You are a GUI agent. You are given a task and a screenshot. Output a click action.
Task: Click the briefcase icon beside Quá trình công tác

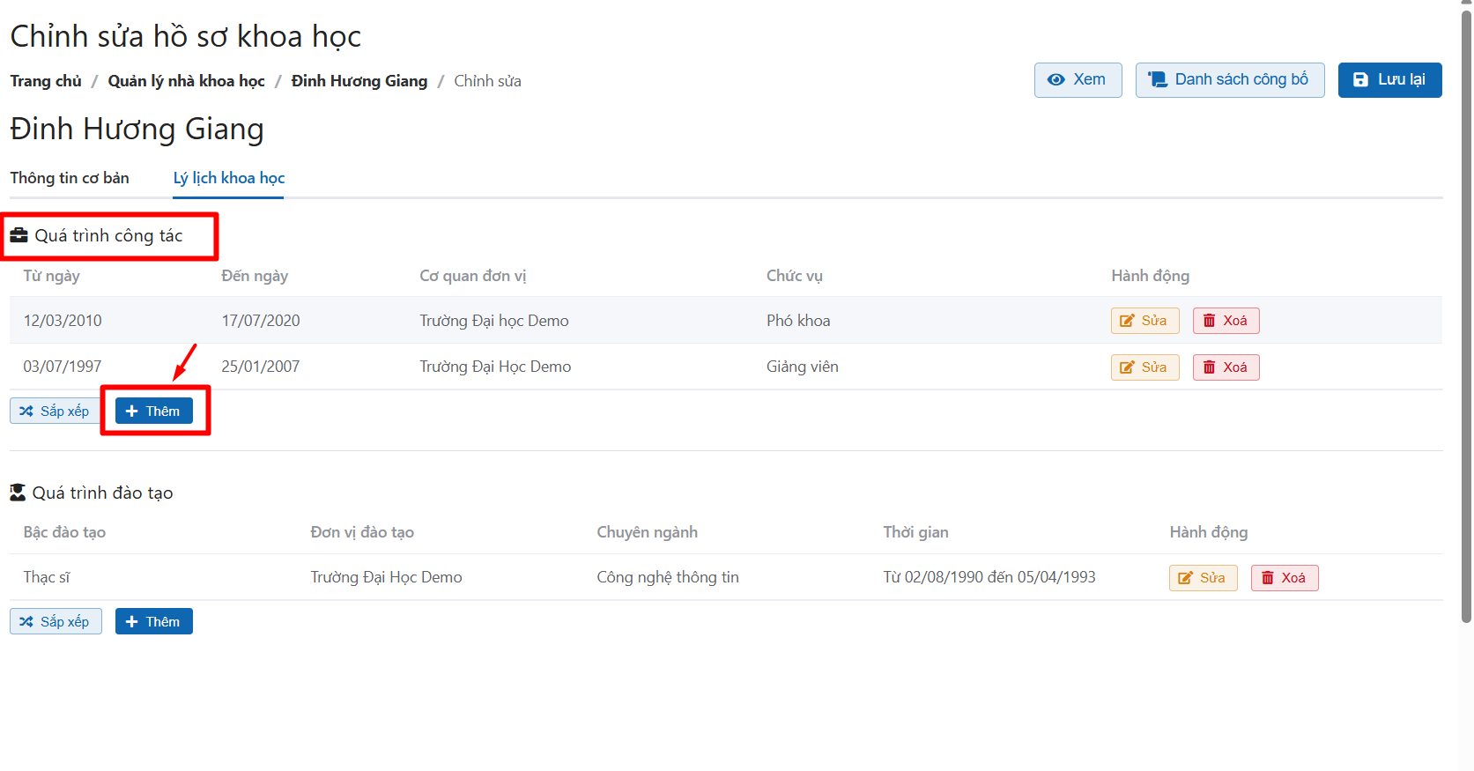tap(19, 235)
